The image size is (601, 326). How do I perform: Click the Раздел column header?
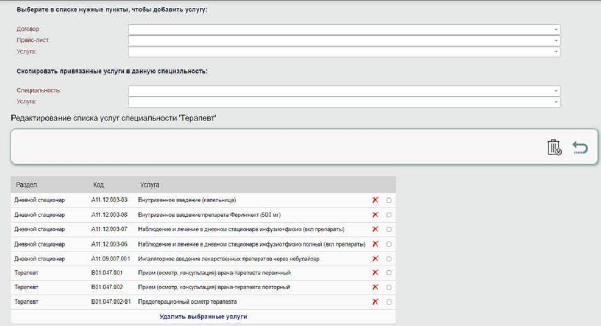[27, 184]
